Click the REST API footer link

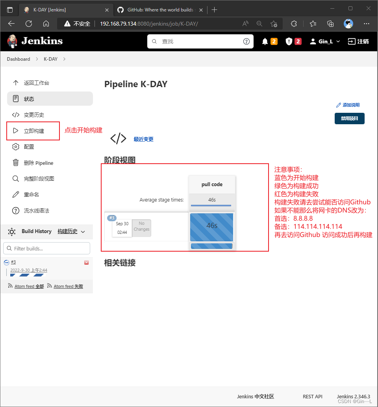[x=313, y=397]
